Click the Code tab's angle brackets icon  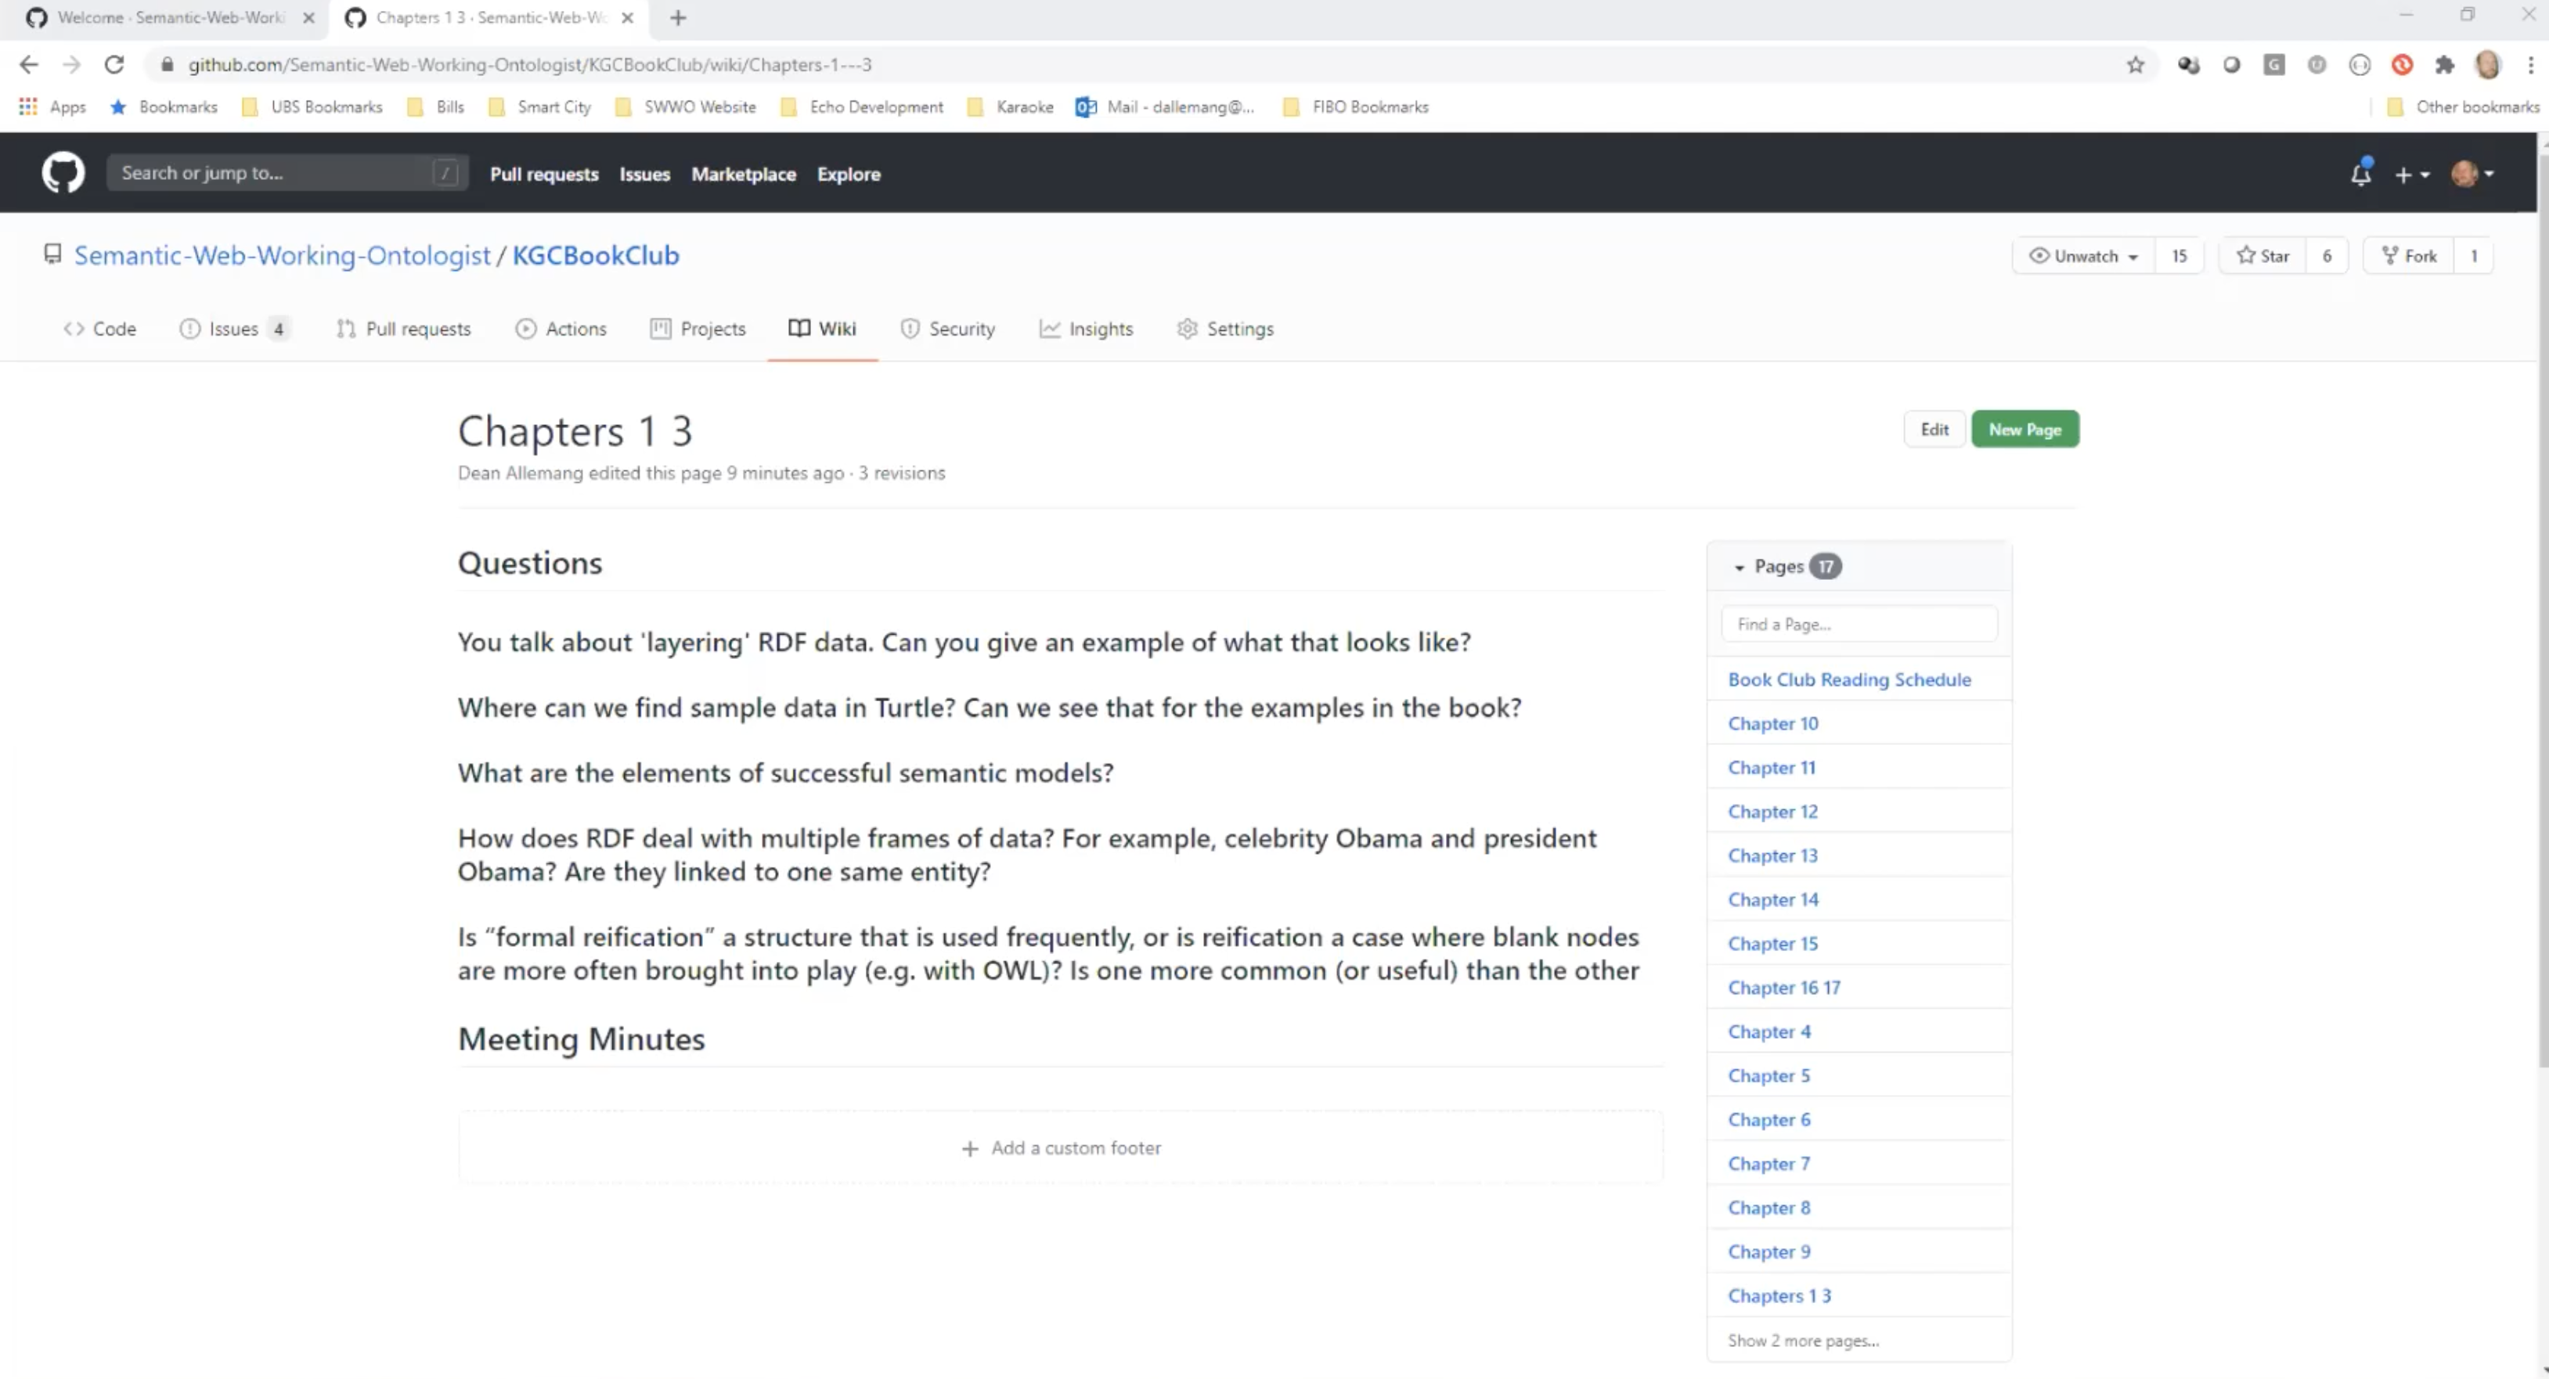click(x=74, y=329)
